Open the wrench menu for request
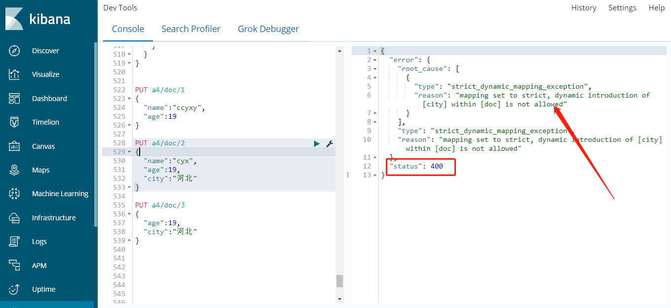This screenshot has width=671, height=308. point(330,143)
